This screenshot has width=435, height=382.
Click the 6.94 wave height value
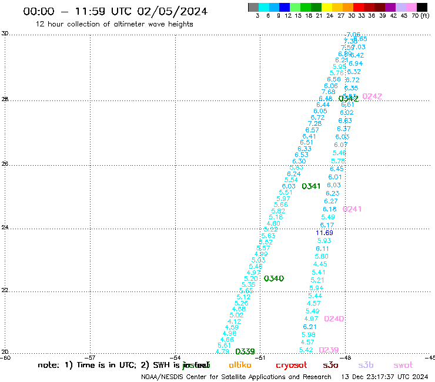coord(356,63)
